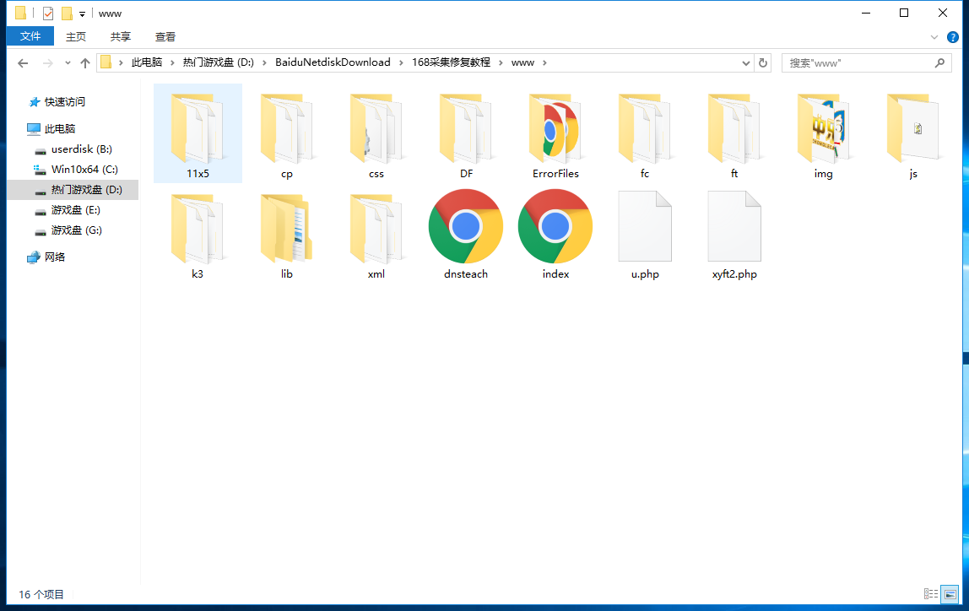
Task: Open recent locations dropdown arrow
Action: (68, 63)
